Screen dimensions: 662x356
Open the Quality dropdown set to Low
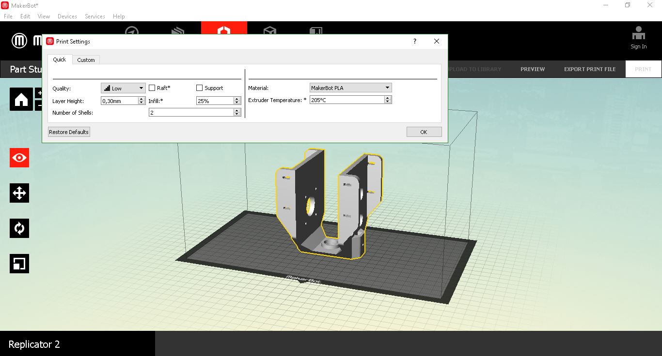(123, 88)
